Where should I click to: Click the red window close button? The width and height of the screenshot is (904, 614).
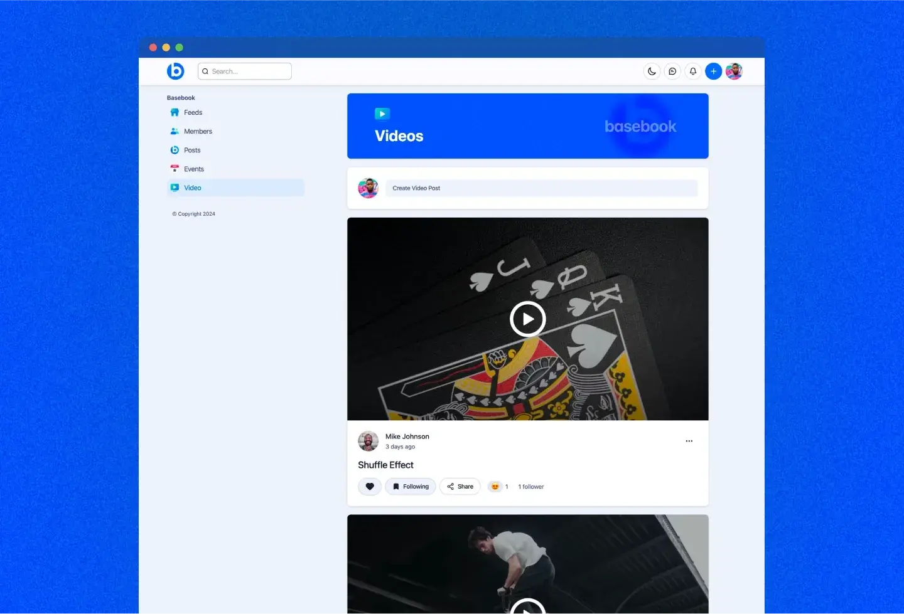(153, 48)
